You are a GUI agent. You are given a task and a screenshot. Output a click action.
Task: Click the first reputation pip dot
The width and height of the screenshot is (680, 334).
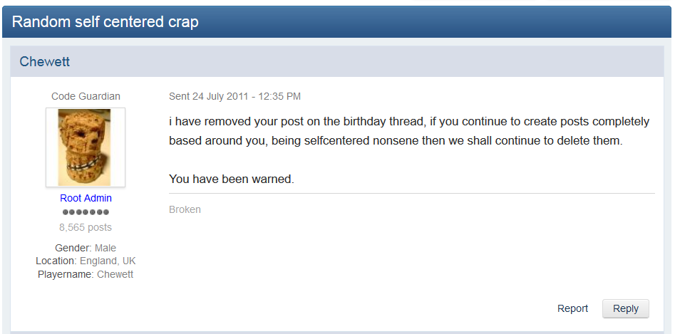point(66,212)
